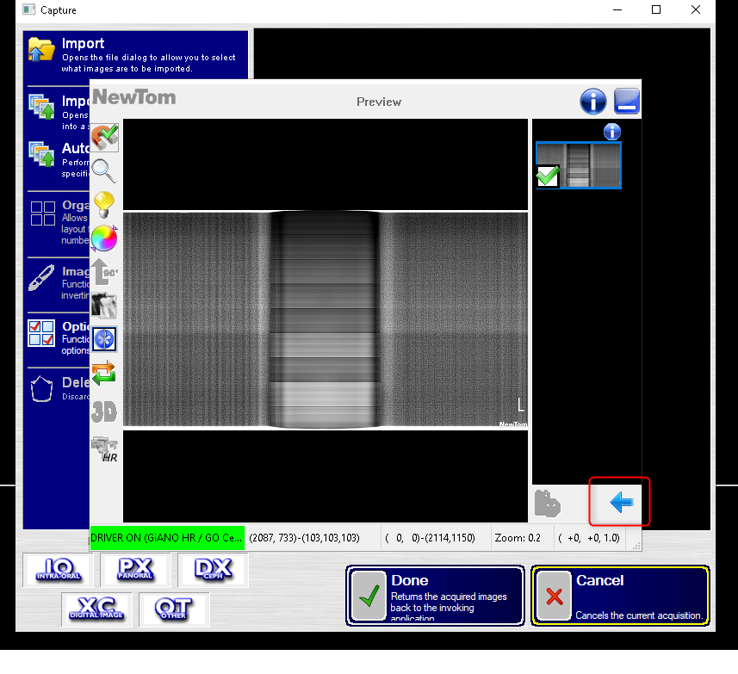Click the invert image negative icon

104,306
